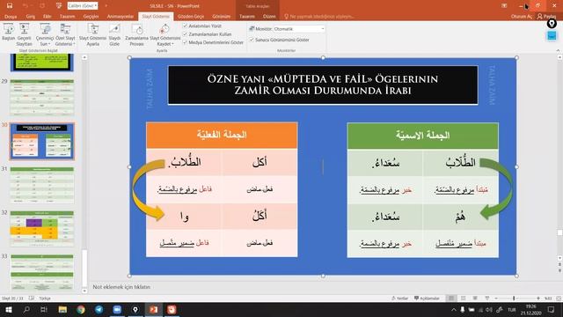This screenshot has height=317, width=563.
Task: Switch to the Görünüm ribbon tab
Action: [221, 17]
